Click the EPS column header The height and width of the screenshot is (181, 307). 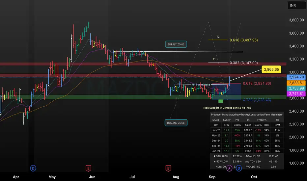point(227,125)
